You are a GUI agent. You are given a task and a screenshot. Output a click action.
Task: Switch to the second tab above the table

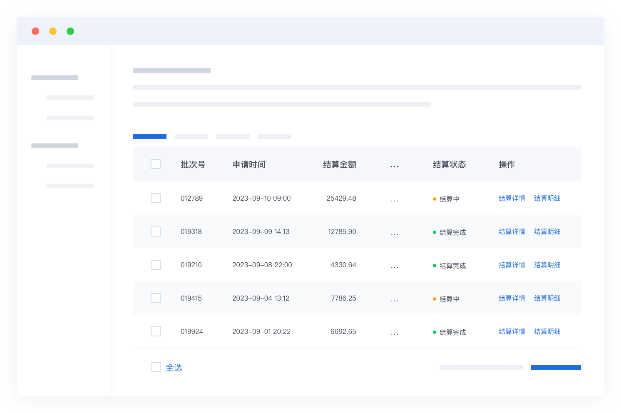click(191, 137)
